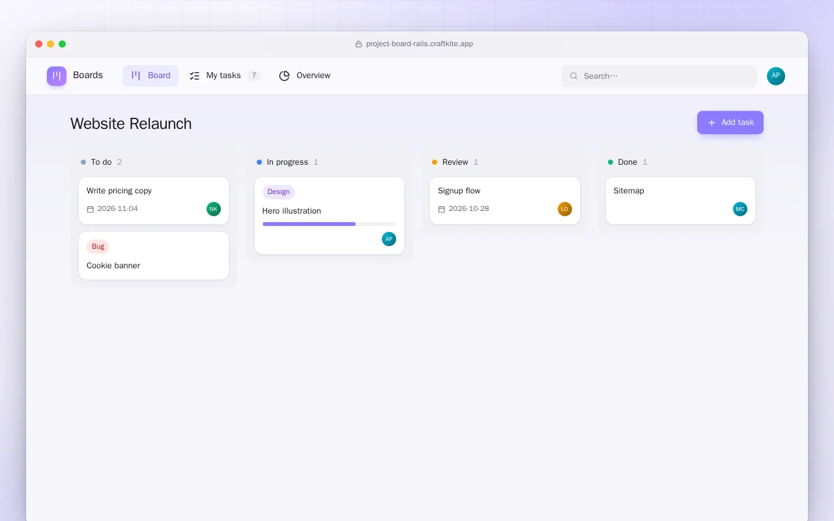
Task: Focus the Search input field
Action: (x=659, y=76)
